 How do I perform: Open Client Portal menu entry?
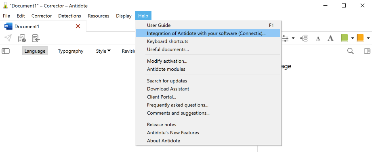pyautogui.click(x=208, y=97)
